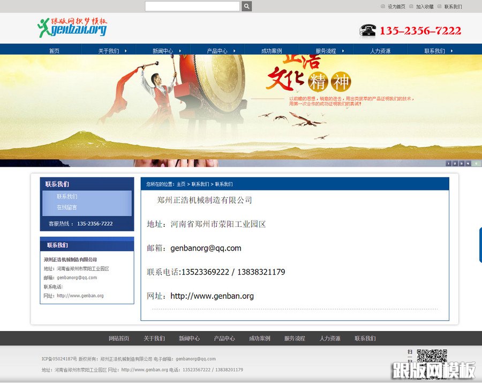Click into the top search text field
This screenshot has width=482, height=383.
pos(192,6)
